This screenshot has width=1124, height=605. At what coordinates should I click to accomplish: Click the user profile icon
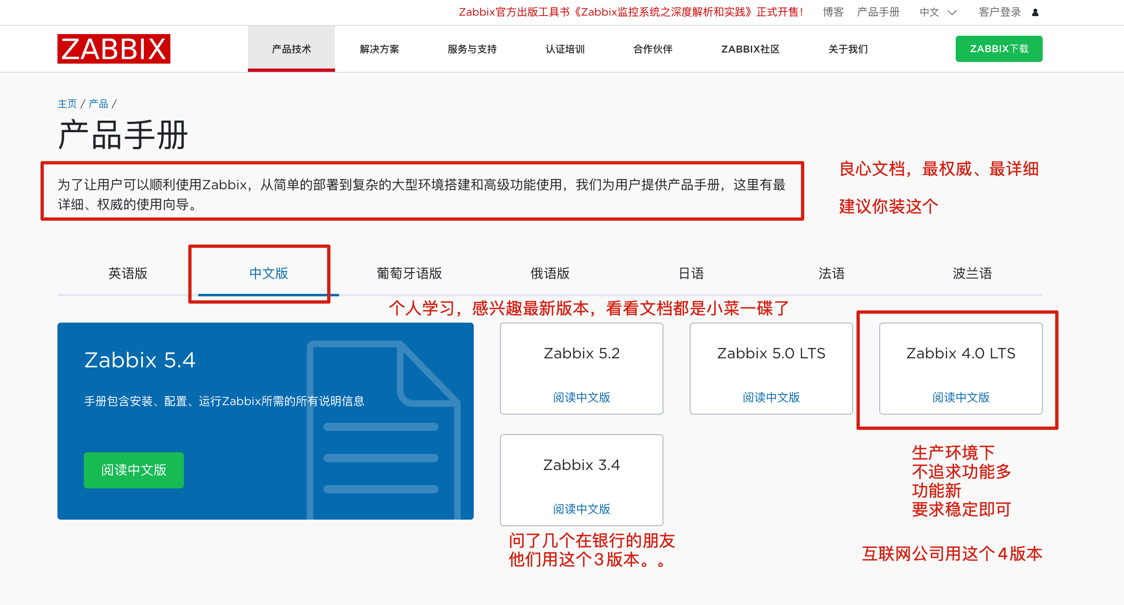(1035, 12)
